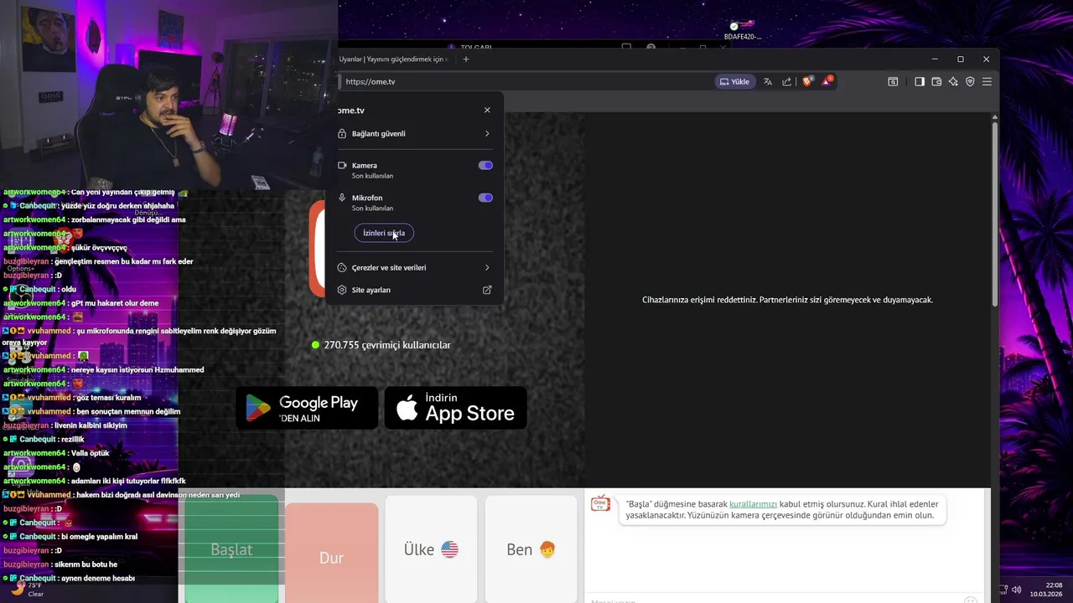Screen dimensions: 1073x603
Task: Click chat message 'aynen deneme hesabı'
Action: 98,579
